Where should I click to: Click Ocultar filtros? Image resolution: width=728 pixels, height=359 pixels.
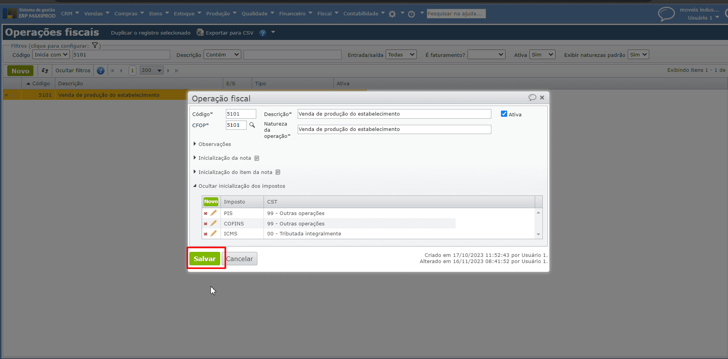tap(73, 71)
